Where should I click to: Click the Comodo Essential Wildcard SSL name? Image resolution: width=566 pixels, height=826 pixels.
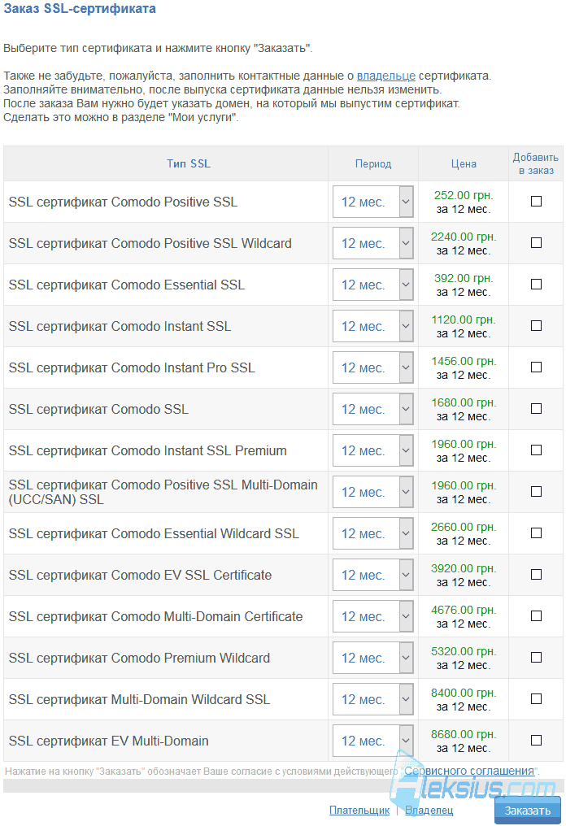(x=154, y=533)
